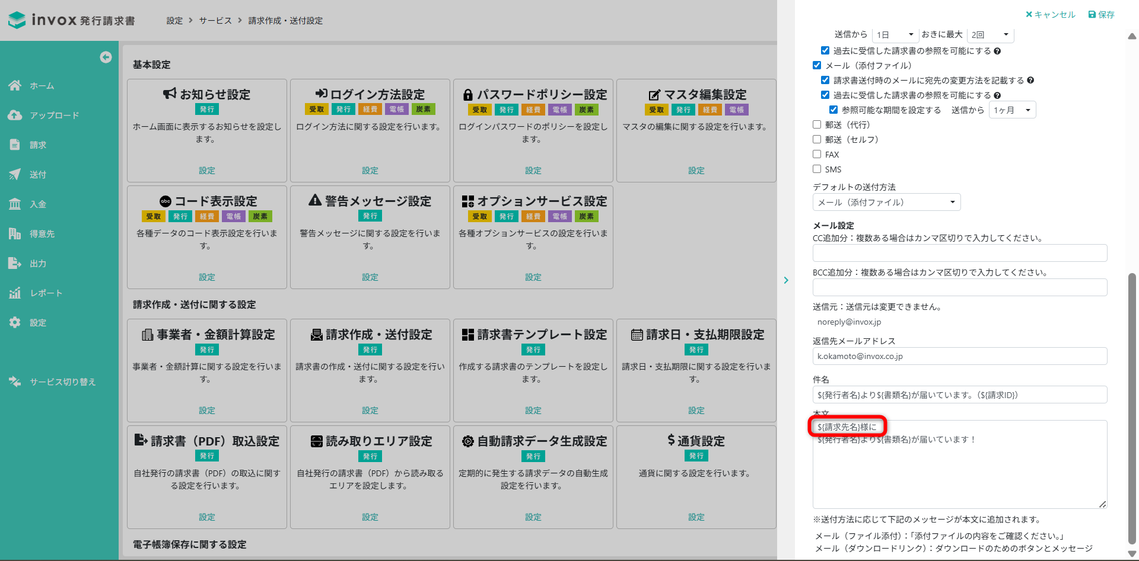Toggle the FAX checkbox
Viewport: 1139px width, 561px height.
tap(817, 155)
